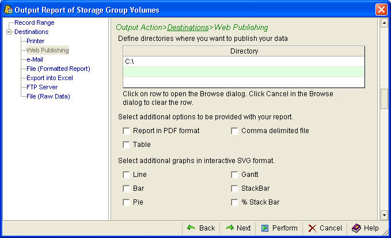The width and height of the screenshot is (391, 238).
Task: Enable Report in PDF format checkbox
Action: pyautogui.click(x=127, y=131)
